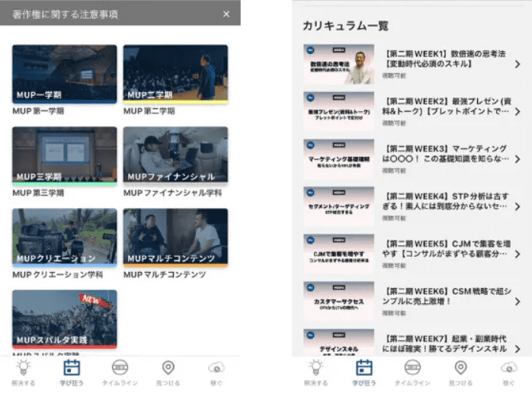Open the MUP一学期 course card
532x393 pixels.
[65, 74]
